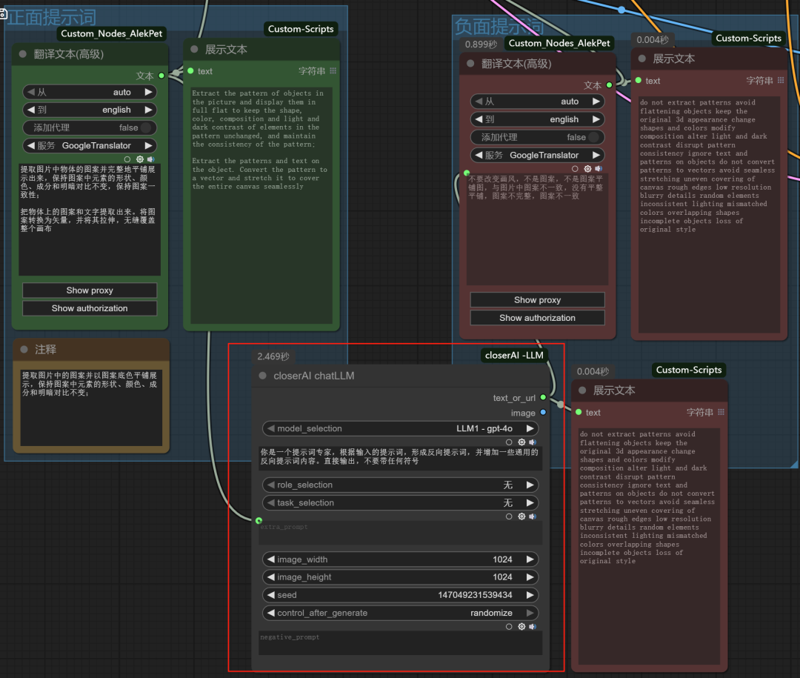
Task: Click Custom-Scripts badge above green 展示文本
Action: (x=301, y=29)
